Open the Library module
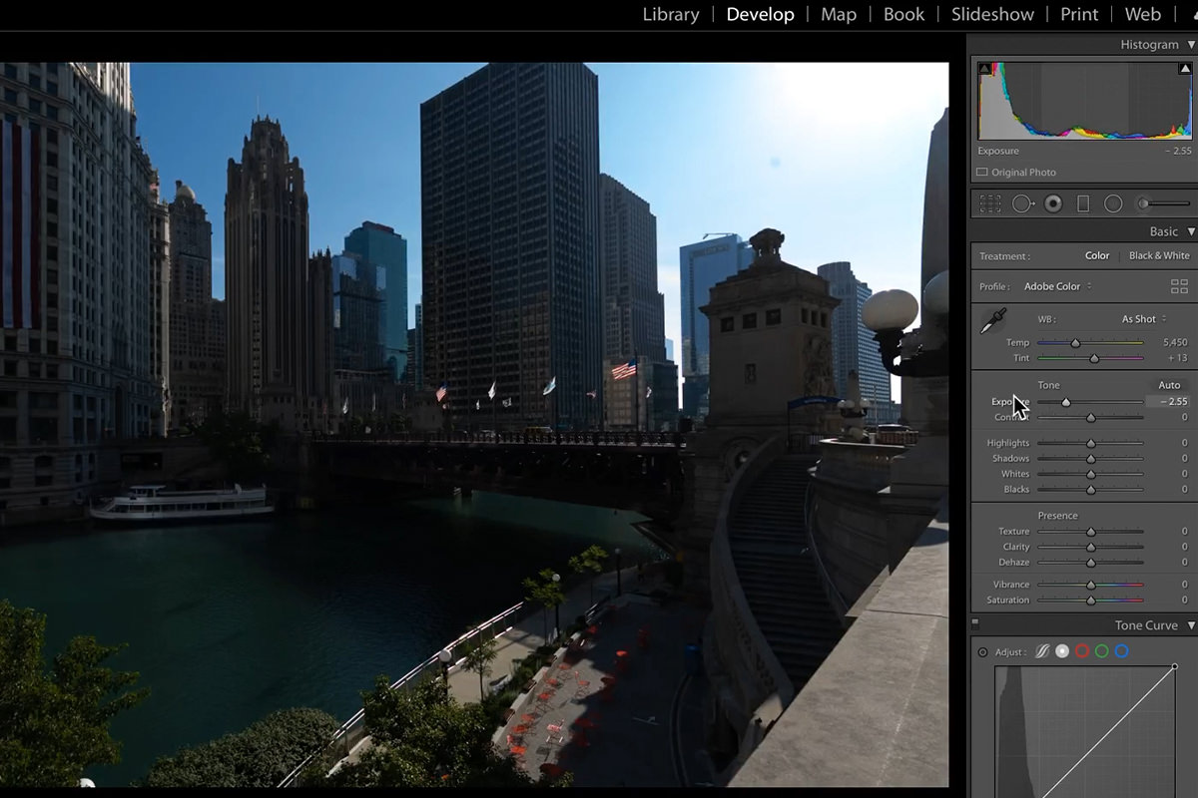 [x=670, y=14]
